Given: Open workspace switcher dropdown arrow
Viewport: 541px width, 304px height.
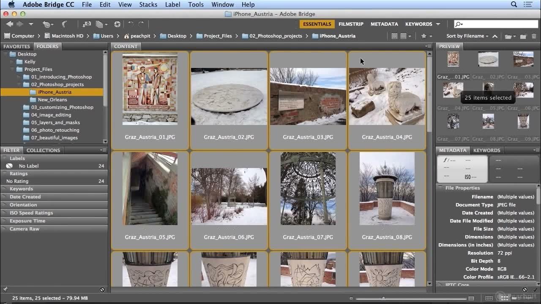Looking at the screenshot, I should click(438, 24).
